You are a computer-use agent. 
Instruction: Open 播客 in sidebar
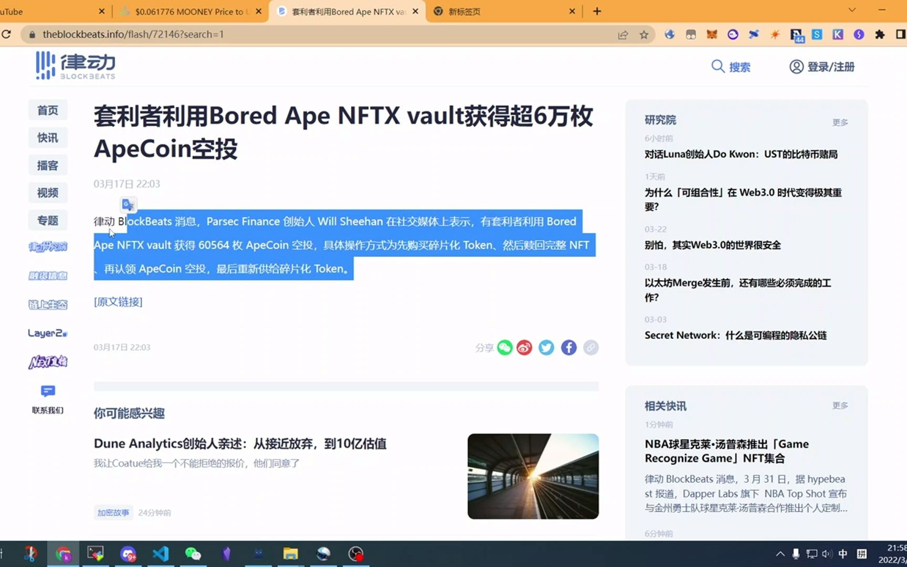pos(48,165)
